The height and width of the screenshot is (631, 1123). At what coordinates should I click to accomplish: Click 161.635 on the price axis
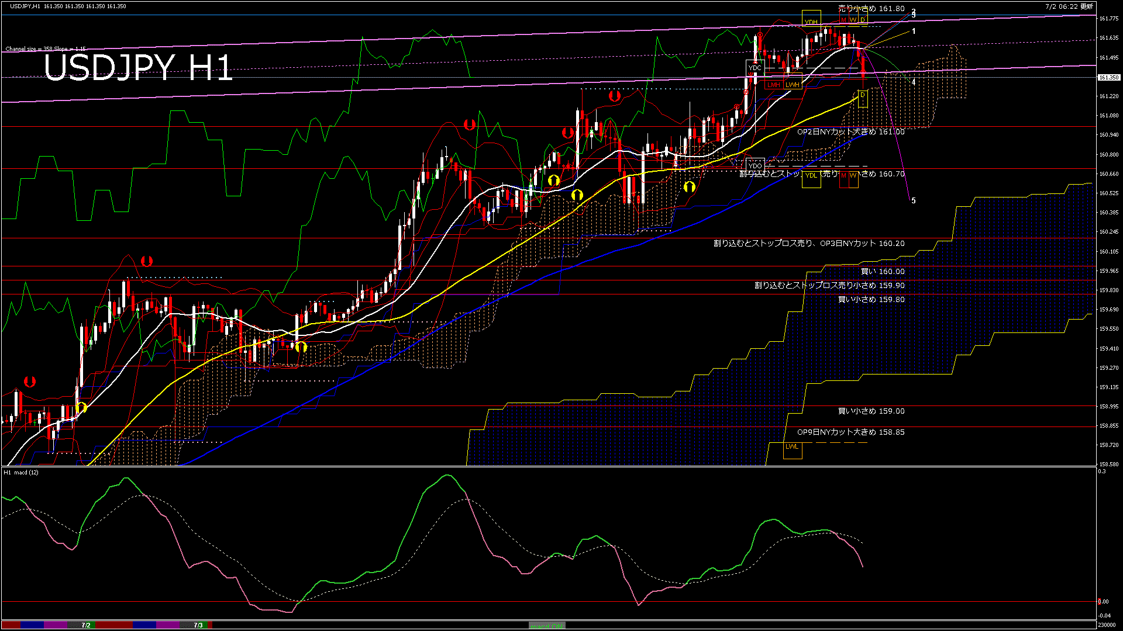coord(1109,38)
